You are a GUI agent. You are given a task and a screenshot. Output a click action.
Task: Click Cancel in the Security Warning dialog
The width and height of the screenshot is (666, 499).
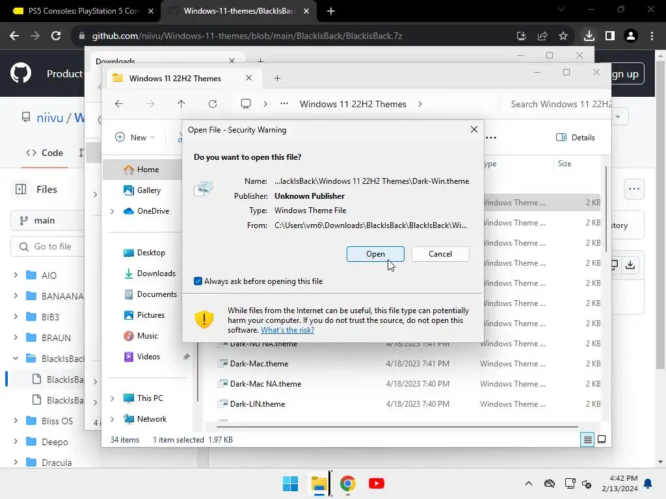(440, 254)
